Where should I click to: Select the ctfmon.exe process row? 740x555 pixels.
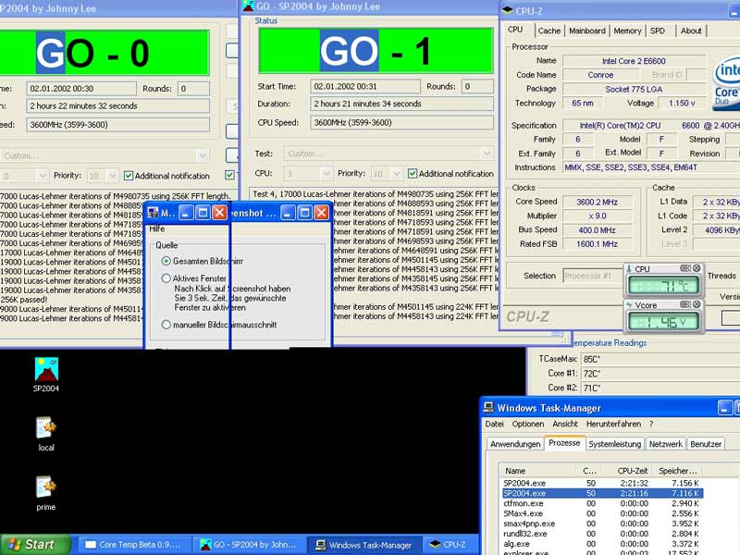coord(602,503)
